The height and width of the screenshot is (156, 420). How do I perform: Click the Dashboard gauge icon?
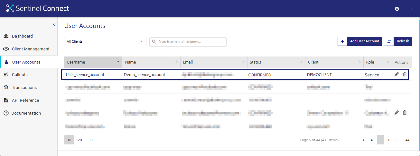[x=6, y=36]
